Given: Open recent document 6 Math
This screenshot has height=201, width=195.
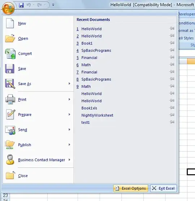Looking at the screenshot, I should click(83, 65).
